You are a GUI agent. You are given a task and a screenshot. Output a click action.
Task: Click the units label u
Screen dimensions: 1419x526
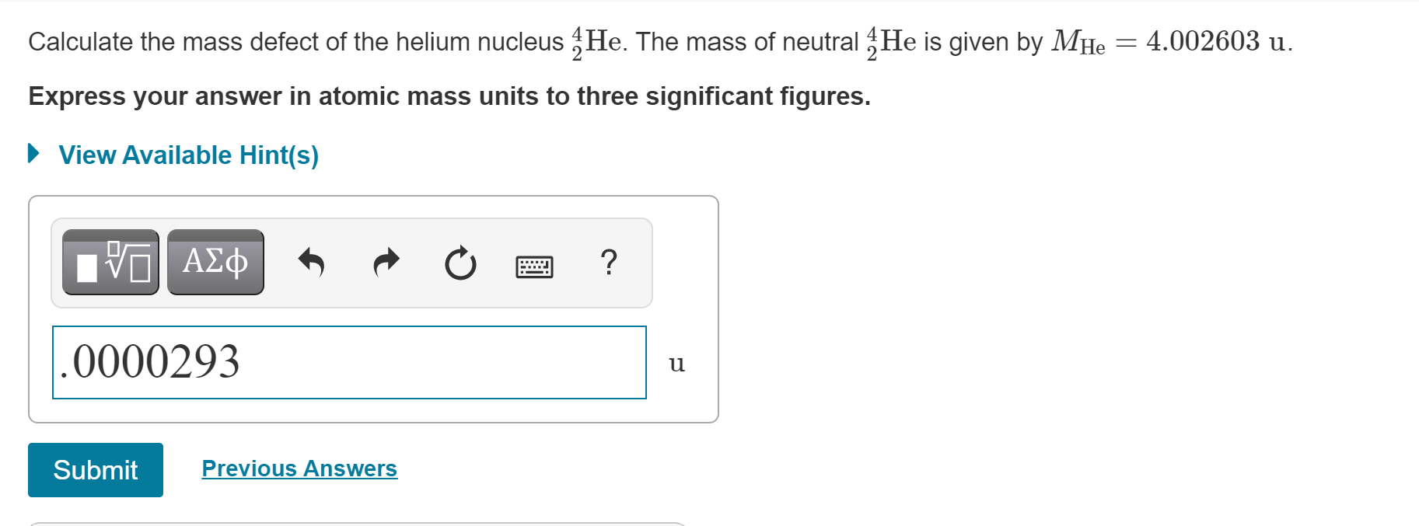tap(676, 362)
